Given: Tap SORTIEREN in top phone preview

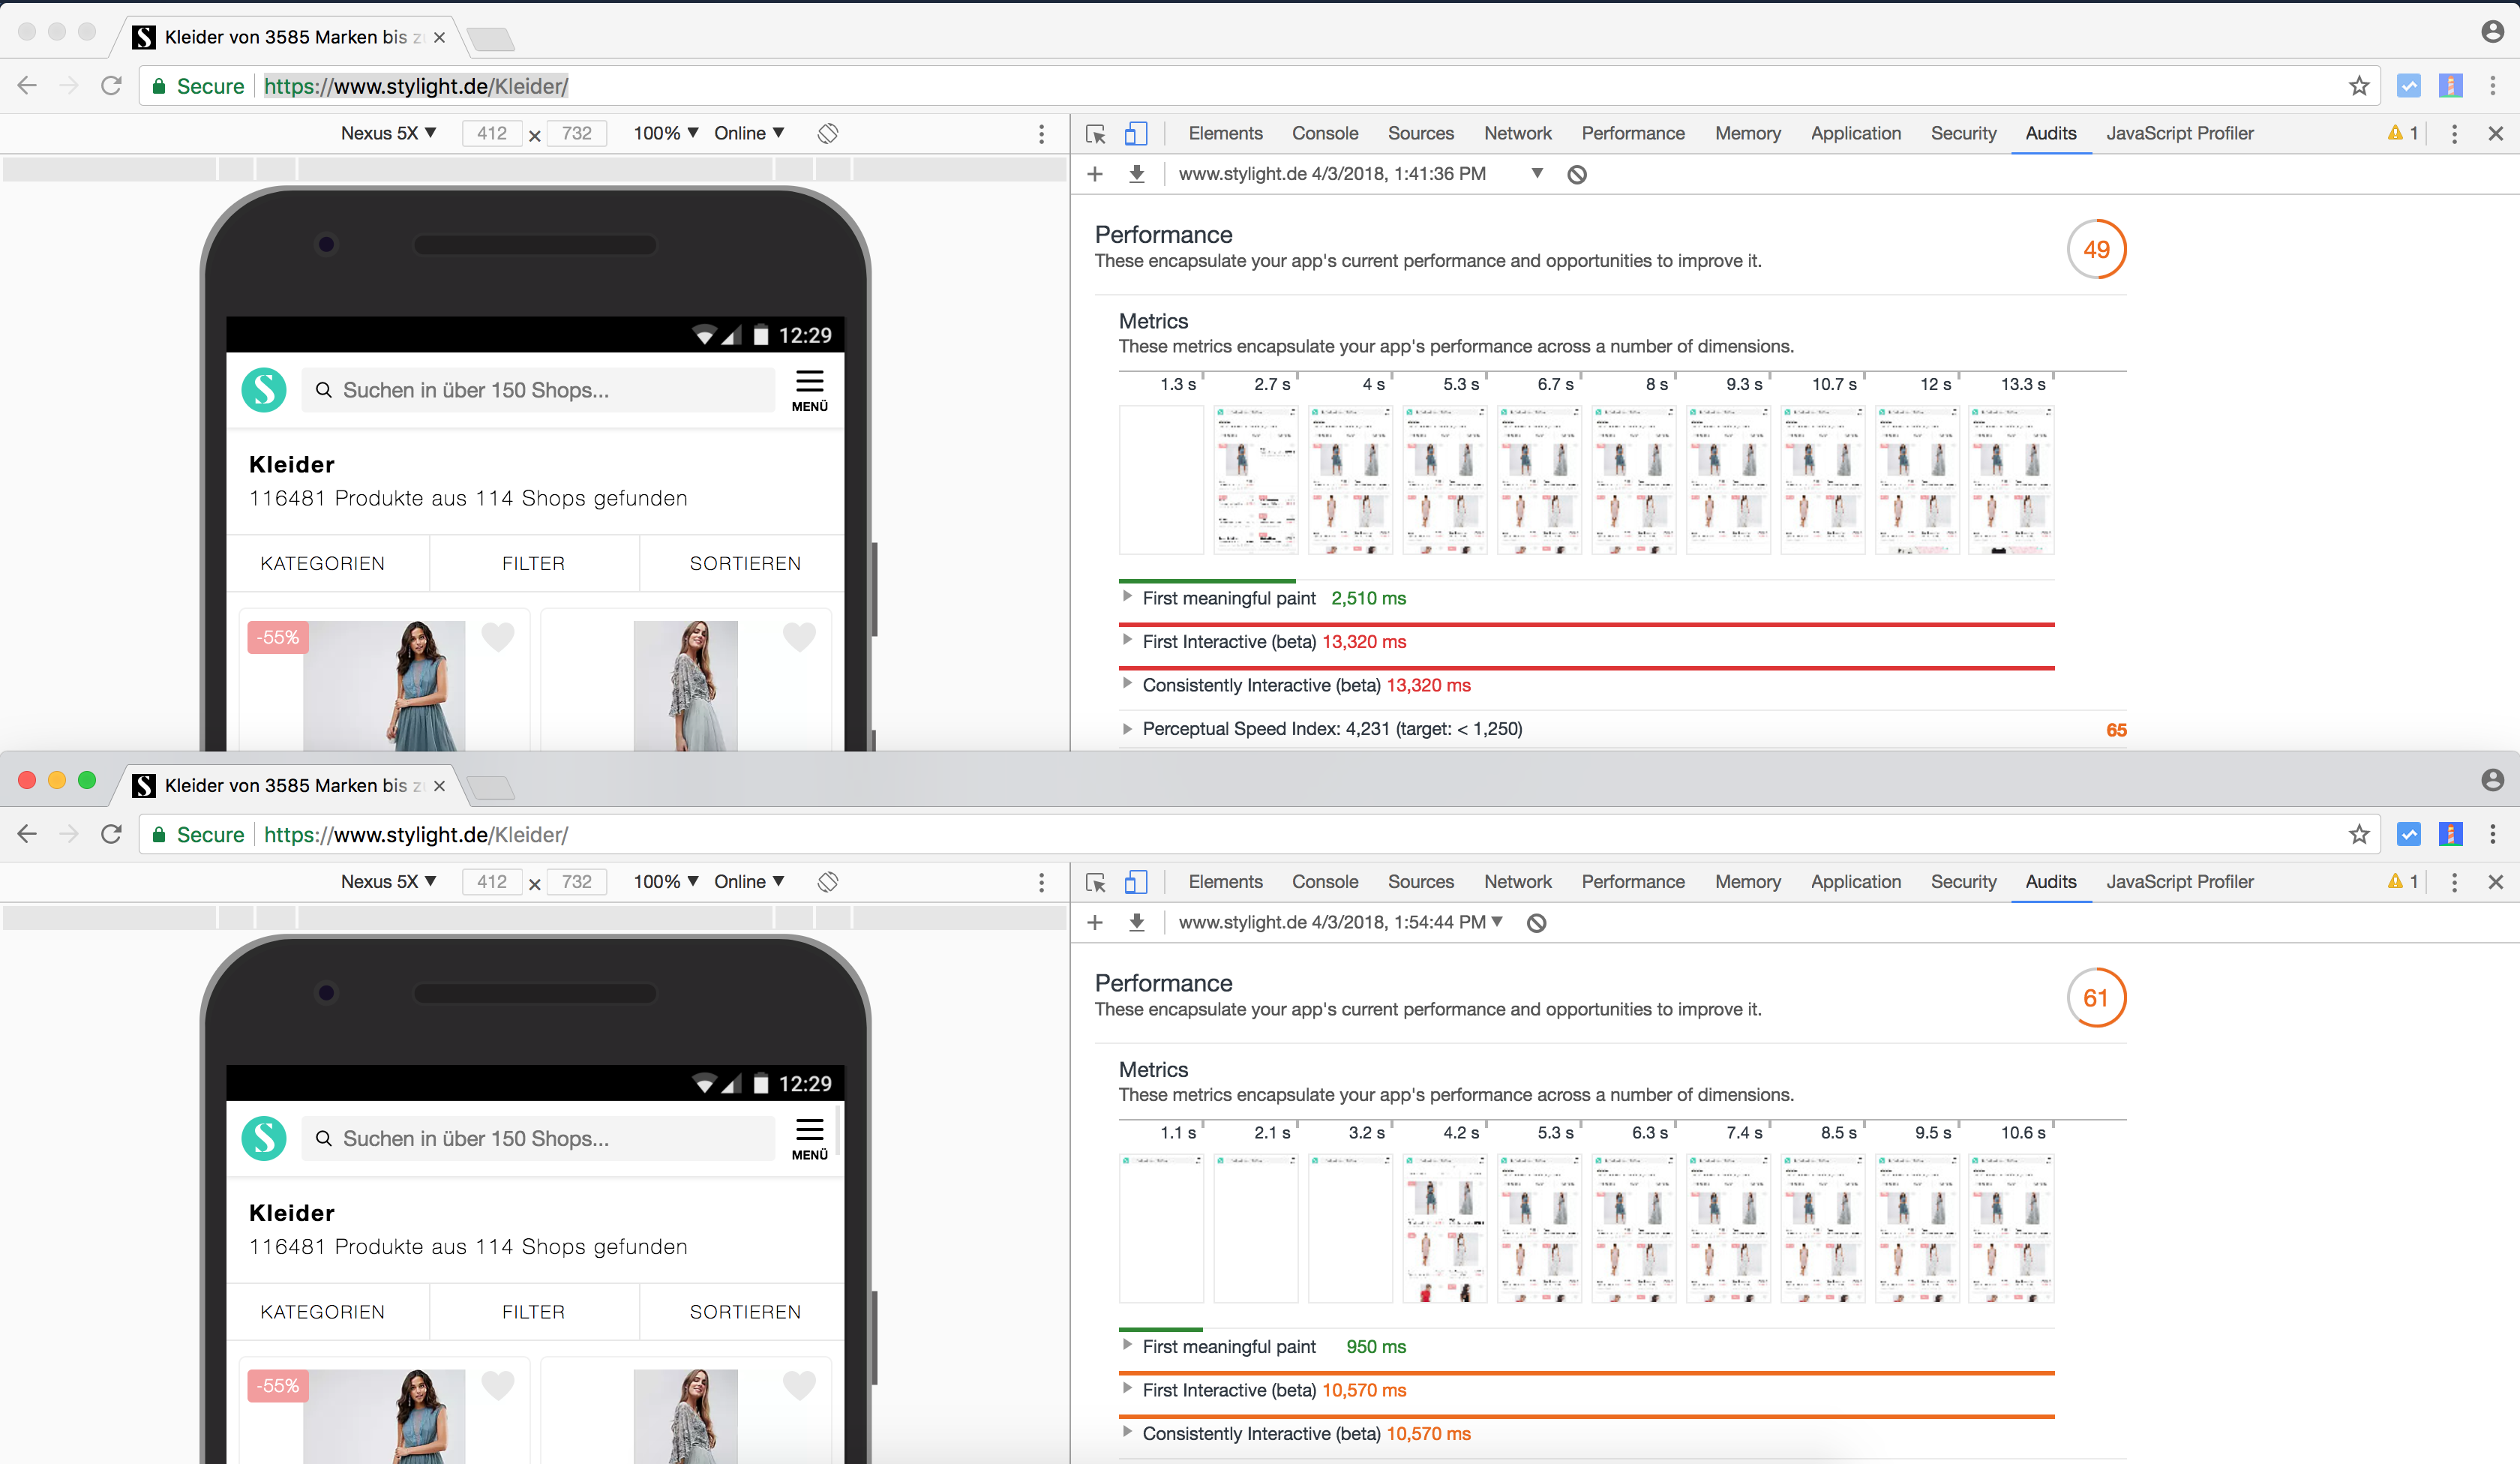Looking at the screenshot, I should pos(745,564).
